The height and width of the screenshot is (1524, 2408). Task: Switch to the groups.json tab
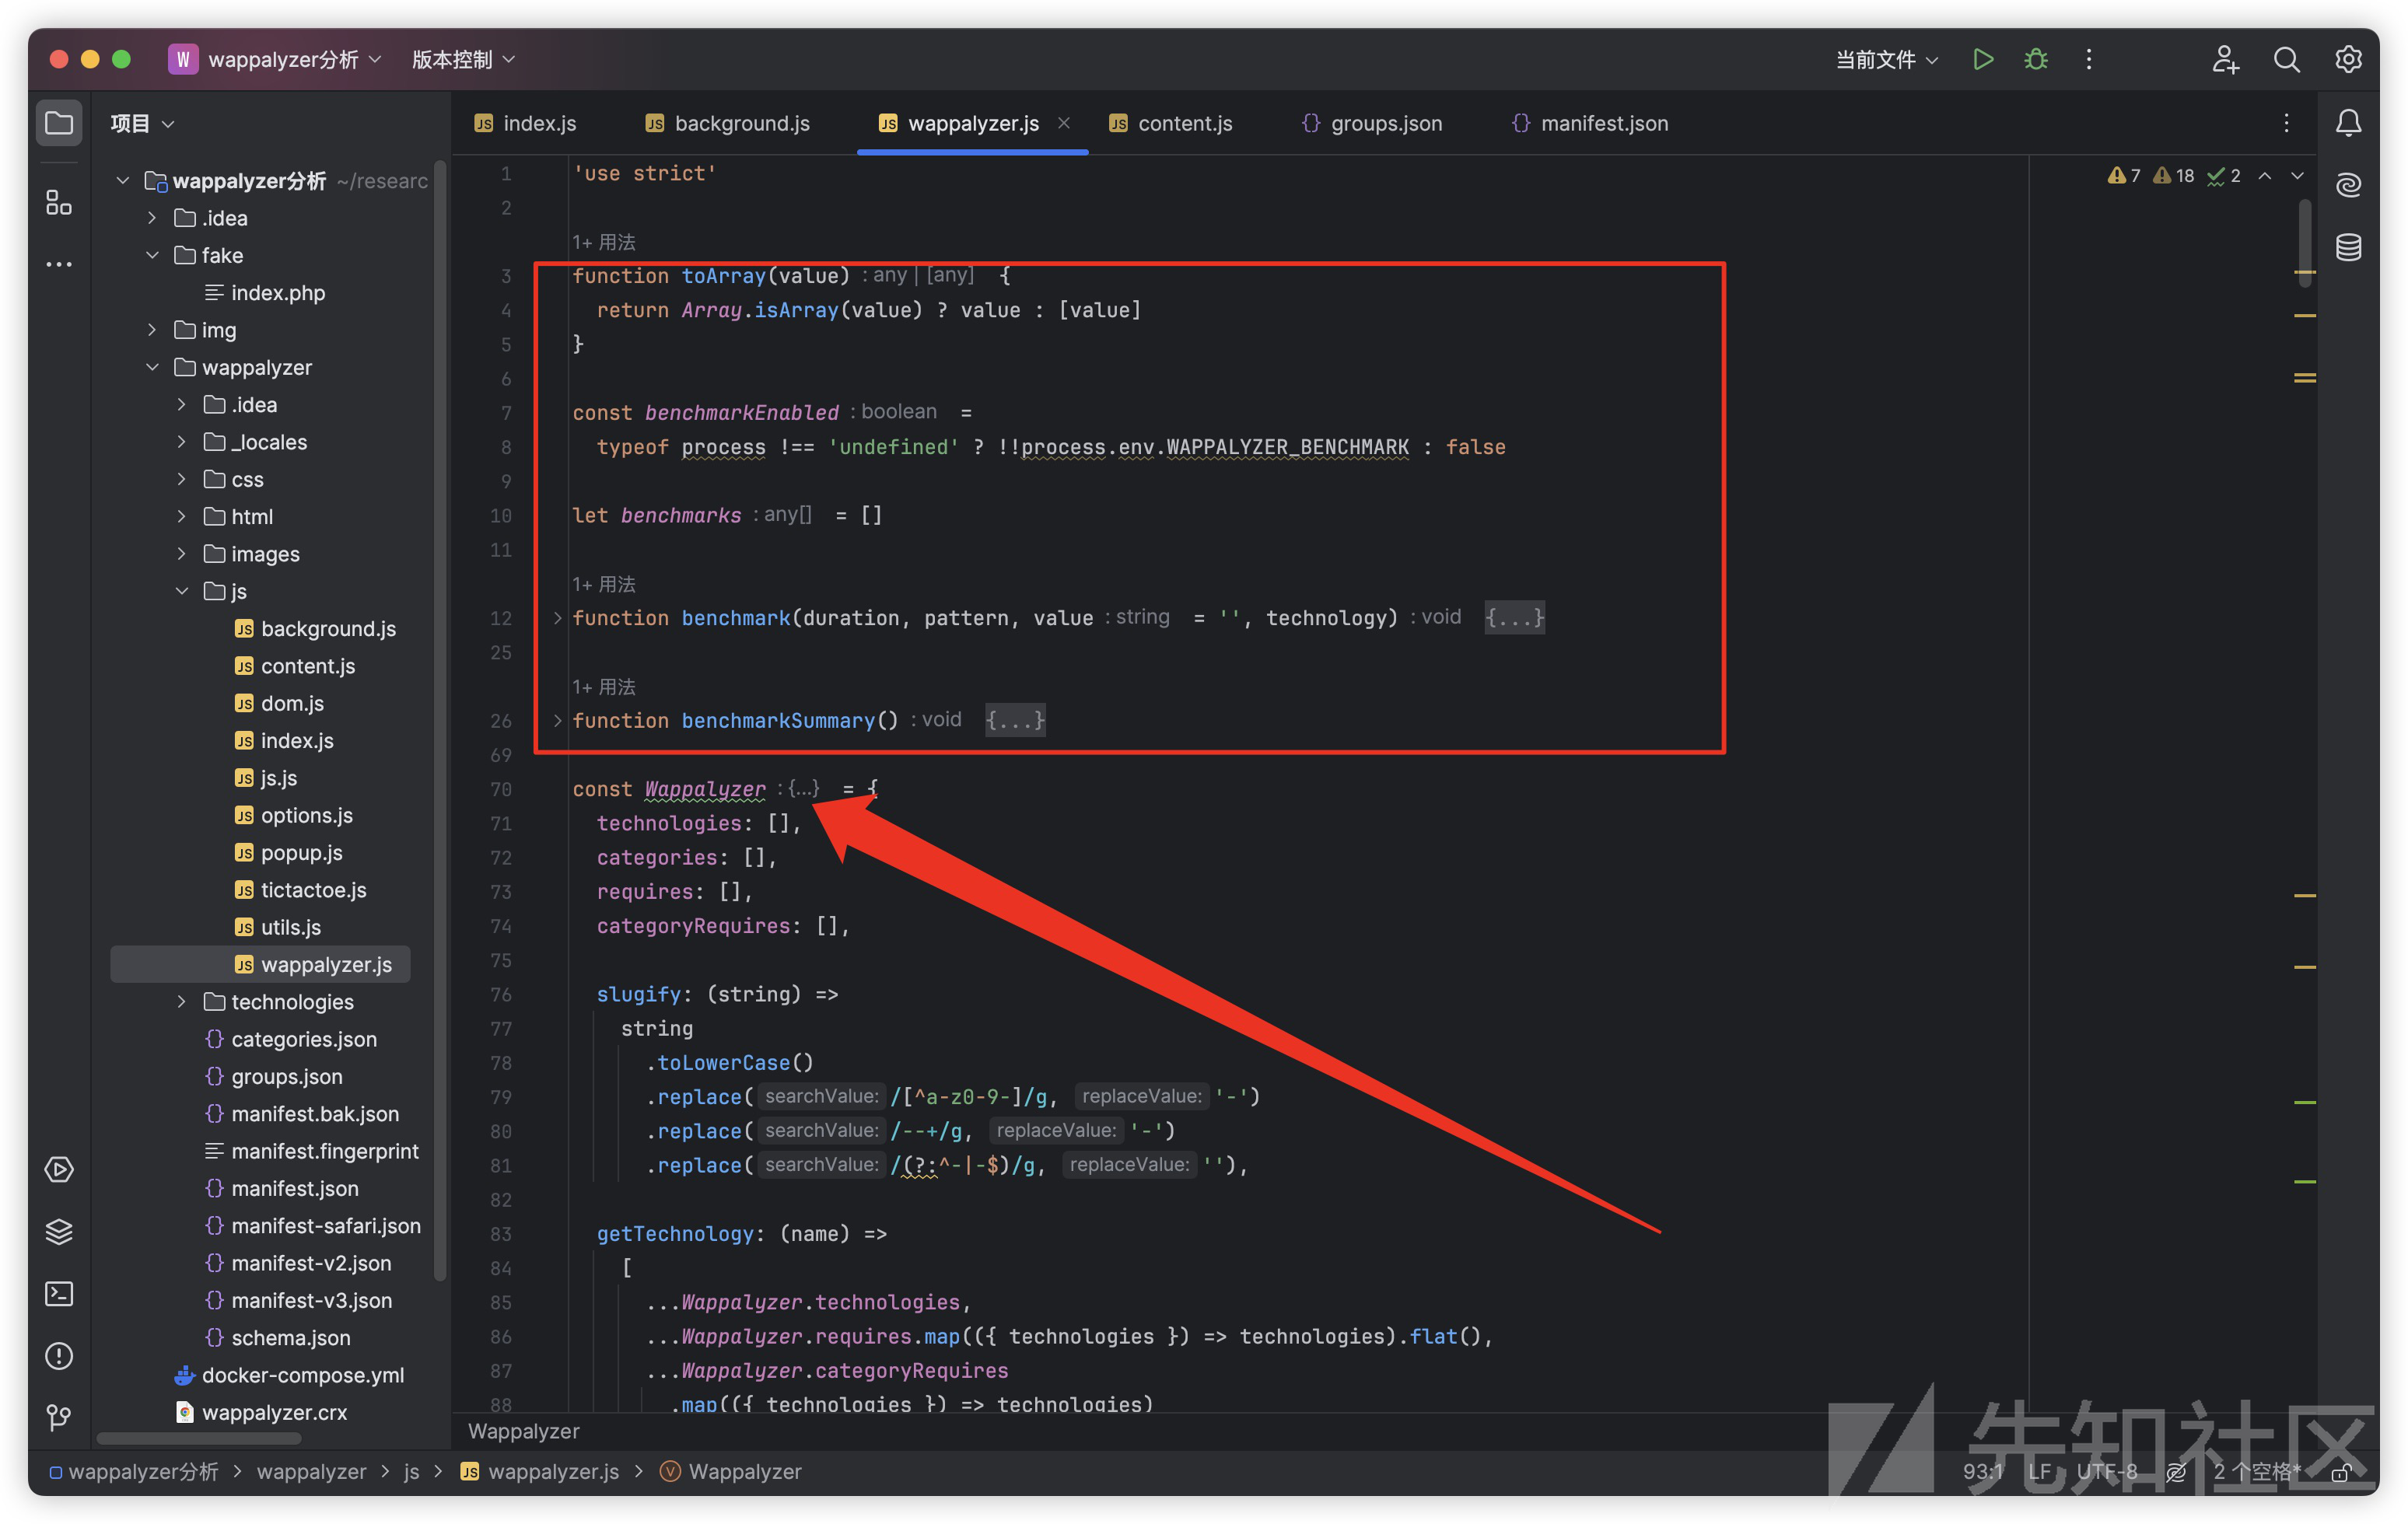click(x=1372, y=123)
